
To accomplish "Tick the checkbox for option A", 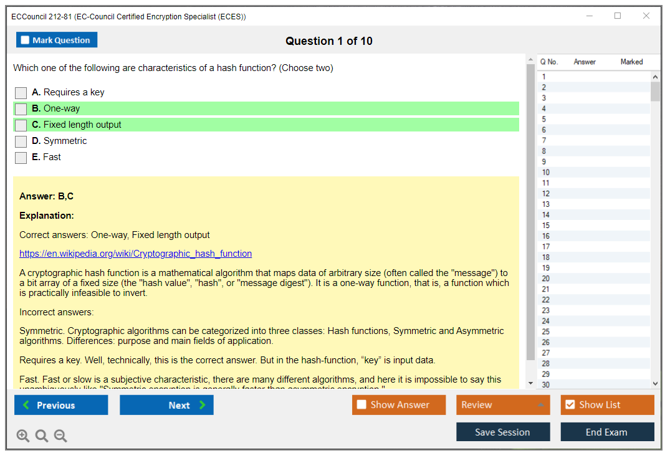I will pyautogui.click(x=21, y=93).
